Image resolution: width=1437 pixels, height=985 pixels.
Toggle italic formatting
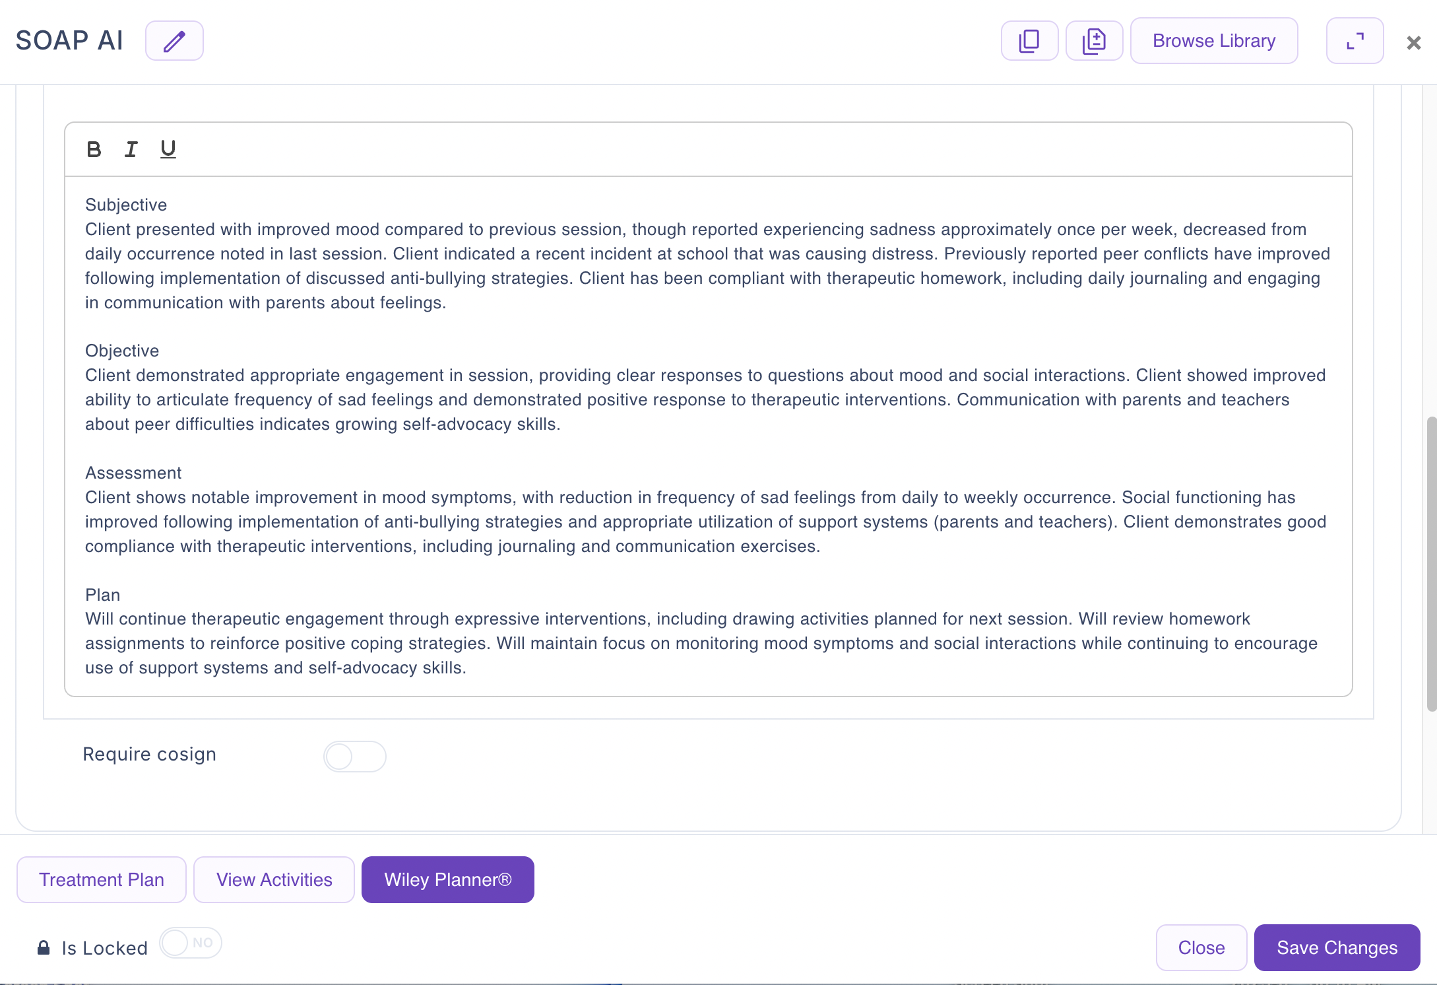pyautogui.click(x=131, y=150)
